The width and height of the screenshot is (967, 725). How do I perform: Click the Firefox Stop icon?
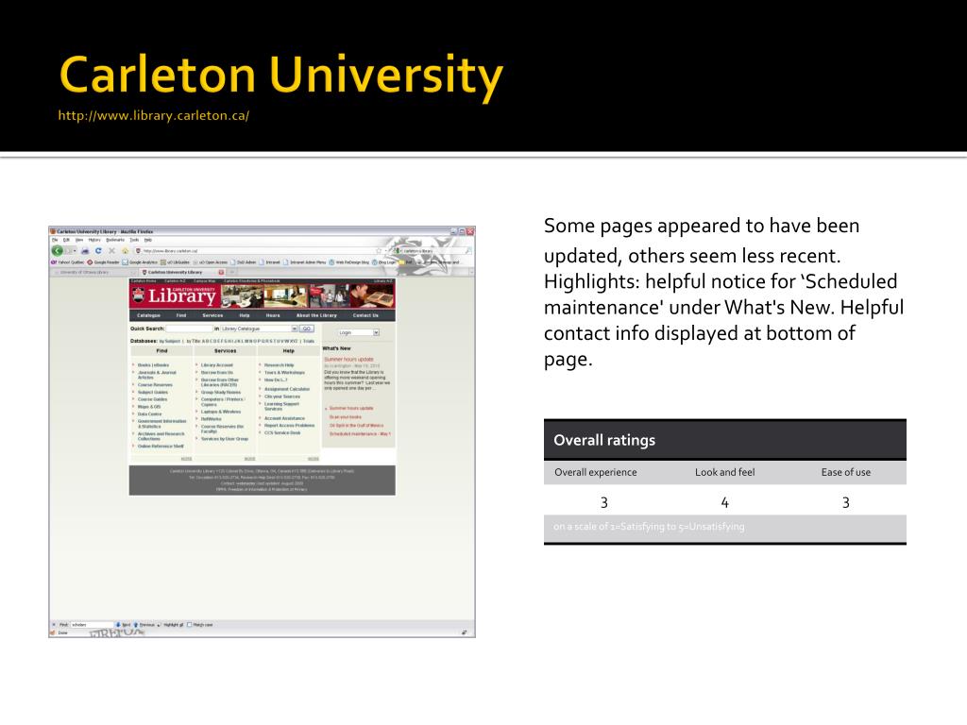[x=111, y=251]
